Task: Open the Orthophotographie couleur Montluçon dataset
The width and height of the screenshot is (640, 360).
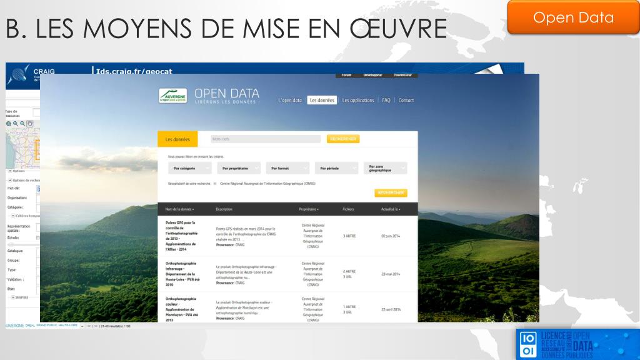Action: tap(182, 309)
